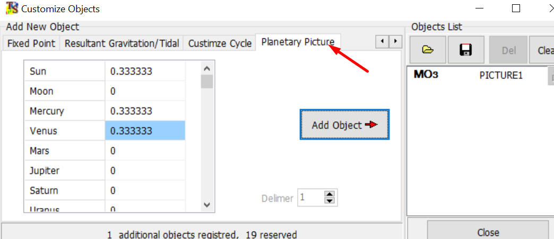Screen dimensions: 554x239
Task: Click the Del button in Objects List
Action: (x=508, y=50)
